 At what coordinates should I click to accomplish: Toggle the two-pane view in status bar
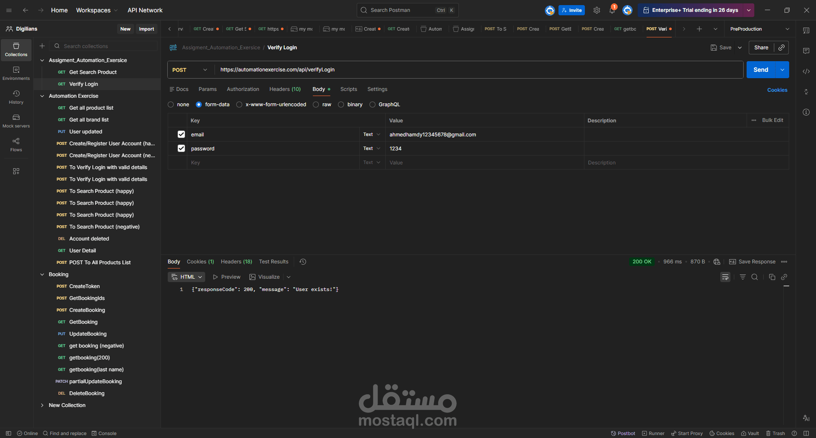806,433
